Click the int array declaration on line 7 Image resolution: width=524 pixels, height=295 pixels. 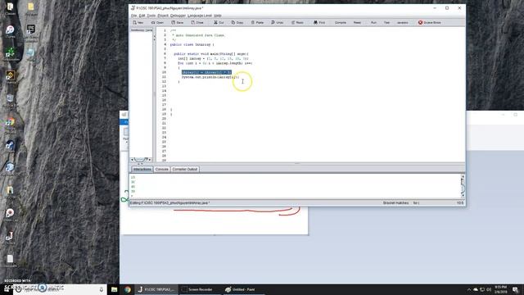pyautogui.click(x=213, y=58)
